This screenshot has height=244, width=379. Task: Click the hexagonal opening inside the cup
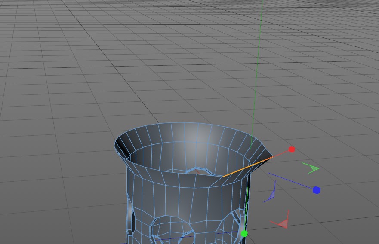tap(200, 171)
